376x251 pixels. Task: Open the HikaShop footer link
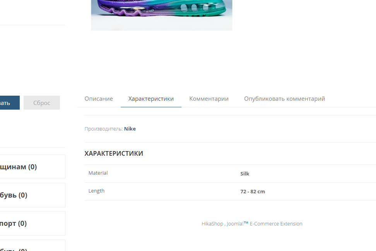tap(212, 223)
